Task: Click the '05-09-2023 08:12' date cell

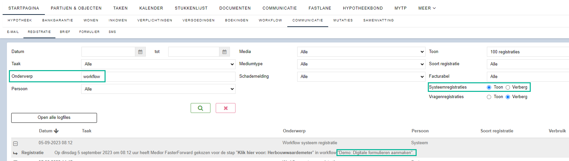Action: [55, 143]
